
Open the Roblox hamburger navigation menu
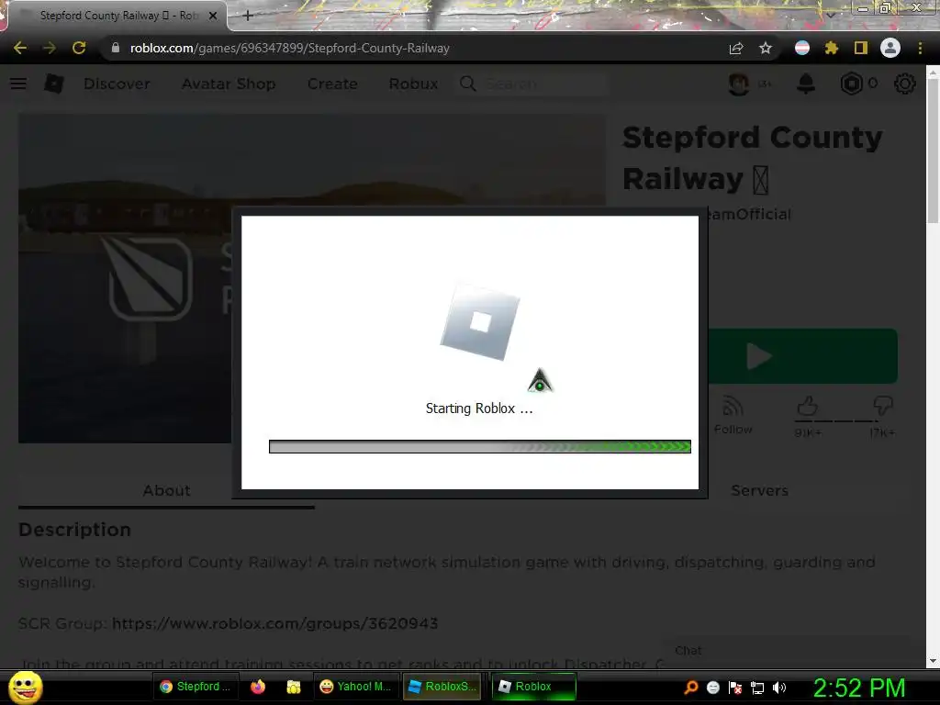18,84
